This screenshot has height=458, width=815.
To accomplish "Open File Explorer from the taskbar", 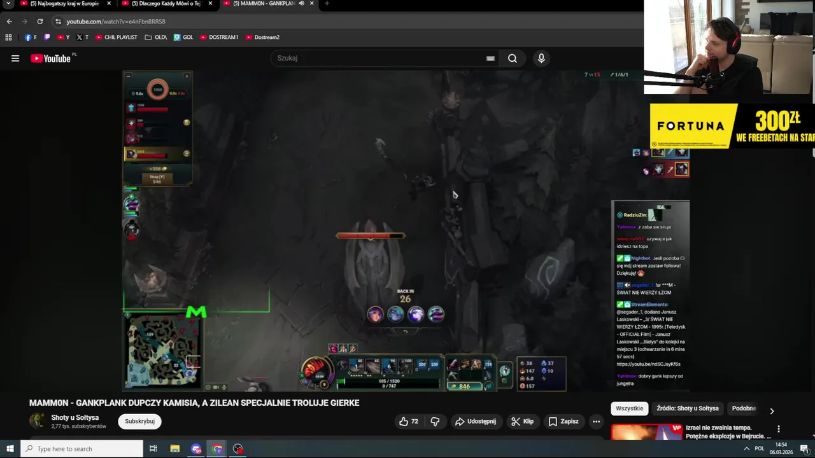I will click(175, 449).
